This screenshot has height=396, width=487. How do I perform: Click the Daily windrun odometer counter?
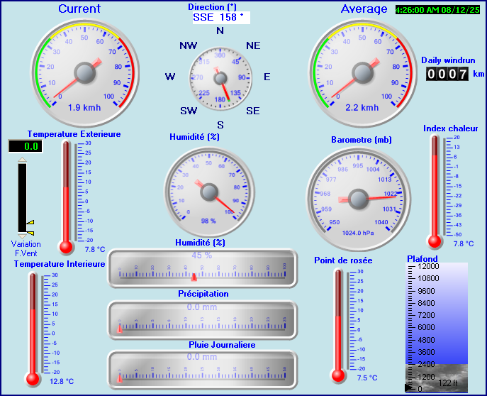(447, 73)
